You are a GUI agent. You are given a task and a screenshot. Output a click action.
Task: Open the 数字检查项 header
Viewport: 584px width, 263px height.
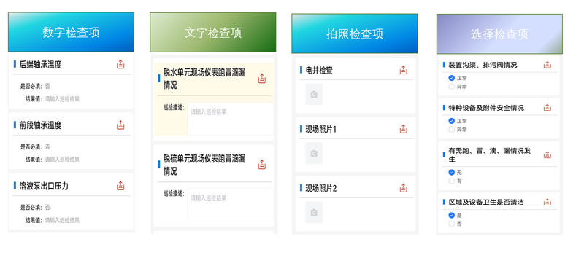tap(71, 32)
